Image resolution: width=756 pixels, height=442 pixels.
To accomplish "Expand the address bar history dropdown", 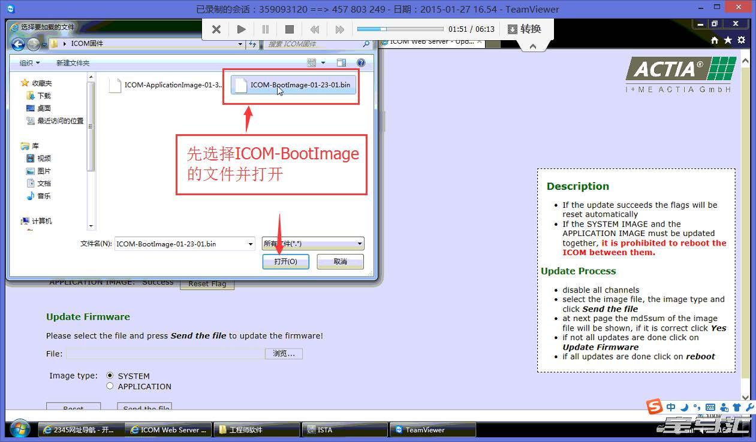I will click(240, 44).
